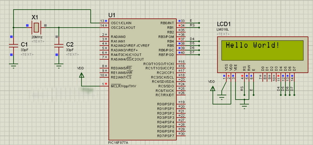Click the D4 net label beside pin 37
Viewport: 313px width, 145px height.
pyautogui.click(x=192, y=39)
